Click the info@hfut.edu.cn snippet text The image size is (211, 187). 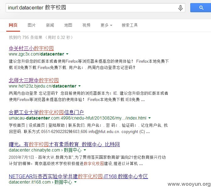click(104, 131)
